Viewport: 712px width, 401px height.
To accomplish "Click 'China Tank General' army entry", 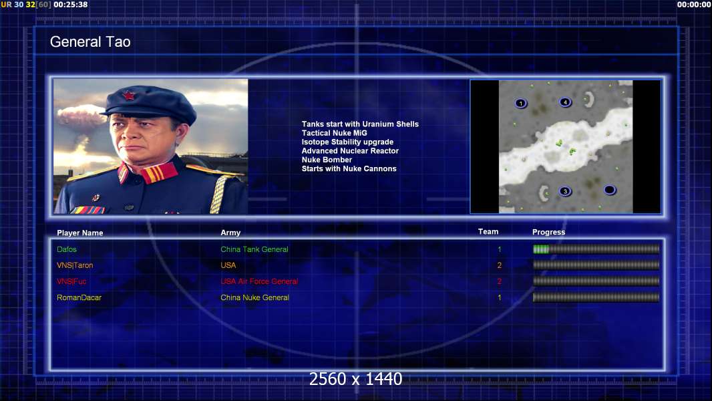I will 254,249.
